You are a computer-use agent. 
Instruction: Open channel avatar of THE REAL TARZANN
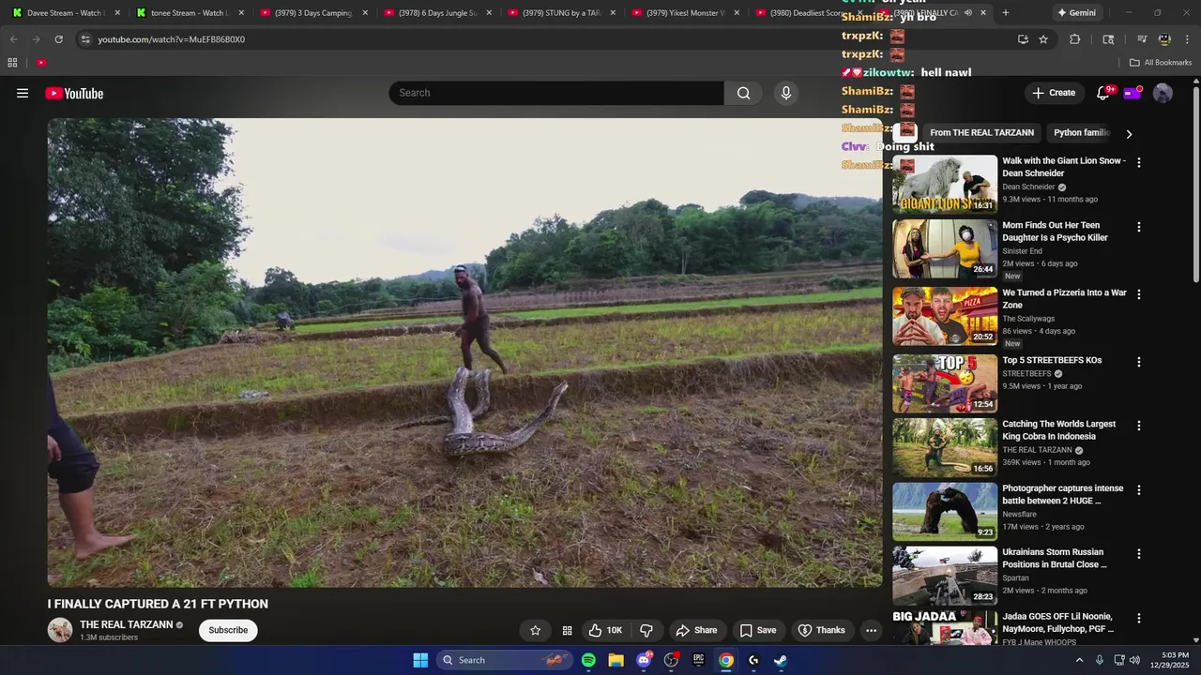(60, 630)
